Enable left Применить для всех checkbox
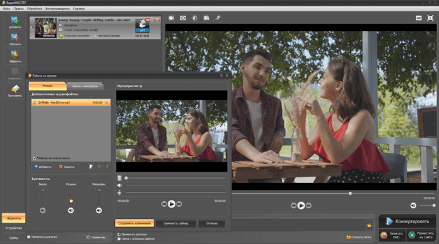This screenshot has width=439, height=244. [28, 236]
